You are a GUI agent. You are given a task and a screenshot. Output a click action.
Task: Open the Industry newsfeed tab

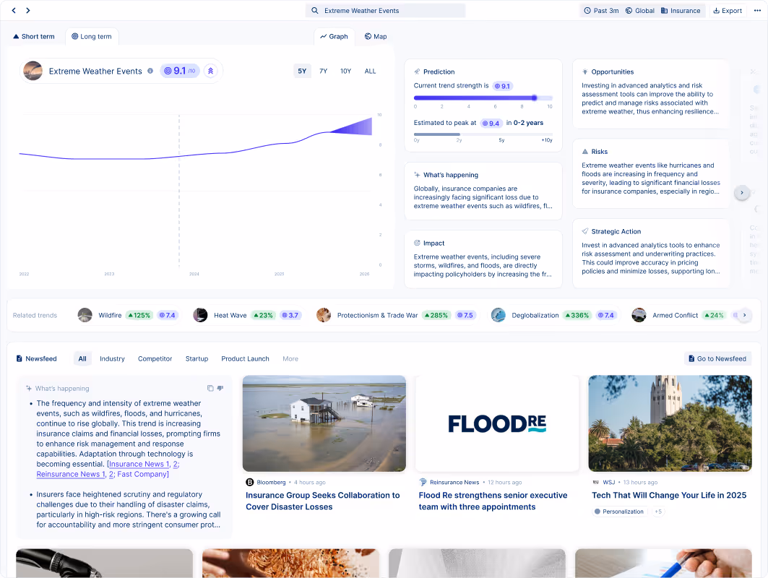coord(113,358)
